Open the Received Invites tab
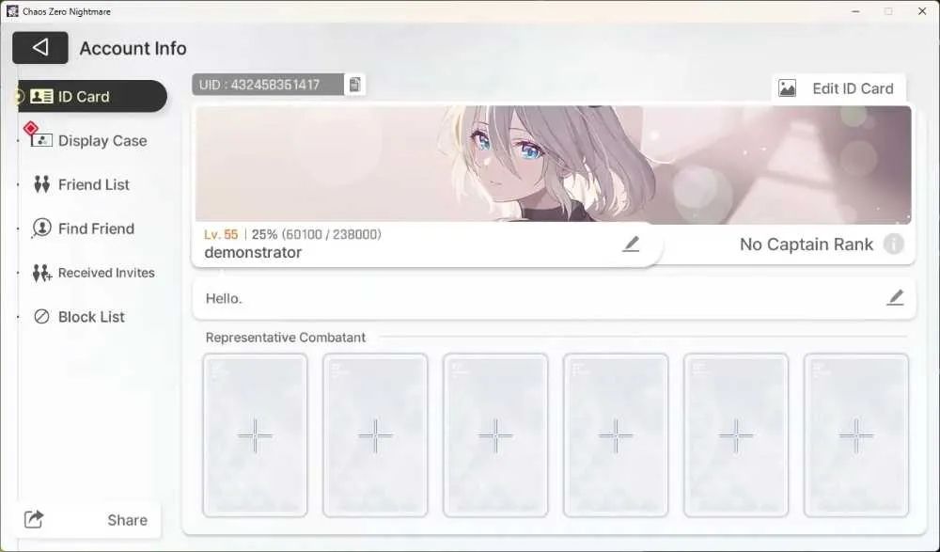The height and width of the screenshot is (552, 940). pos(93,273)
